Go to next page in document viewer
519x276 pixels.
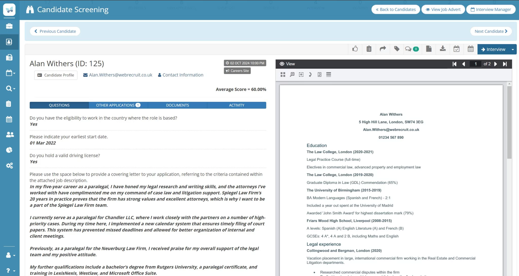pyautogui.click(x=496, y=64)
